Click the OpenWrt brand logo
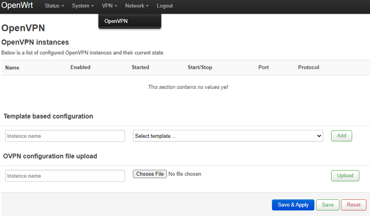The height and width of the screenshot is (216, 370). pos(17,5)
